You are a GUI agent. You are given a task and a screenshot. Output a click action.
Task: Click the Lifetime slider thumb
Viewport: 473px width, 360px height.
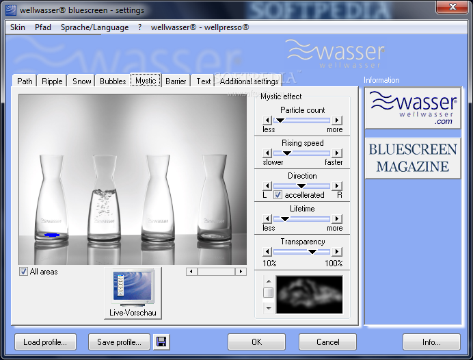(285, 218)
